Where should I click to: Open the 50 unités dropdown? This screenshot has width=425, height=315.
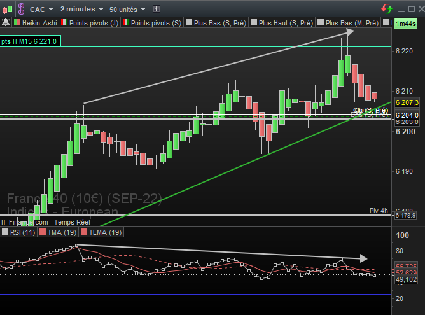(127, 10)
